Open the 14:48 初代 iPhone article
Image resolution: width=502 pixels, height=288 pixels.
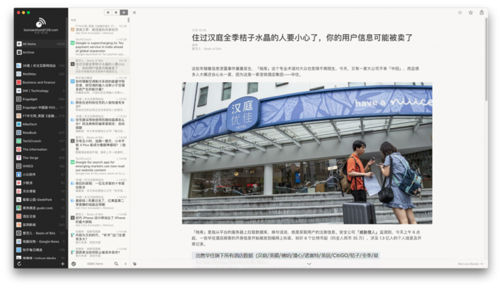[x=98, y=220]
